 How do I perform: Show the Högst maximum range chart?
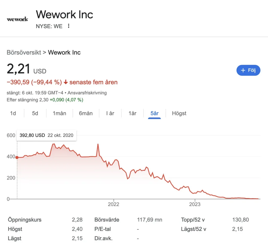pos(179,113)
